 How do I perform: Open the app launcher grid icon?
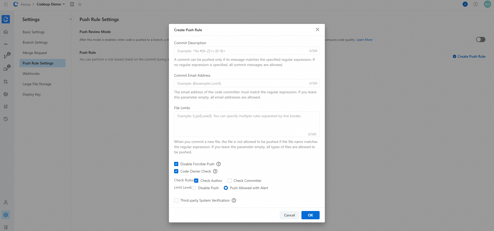pos(6,4)
